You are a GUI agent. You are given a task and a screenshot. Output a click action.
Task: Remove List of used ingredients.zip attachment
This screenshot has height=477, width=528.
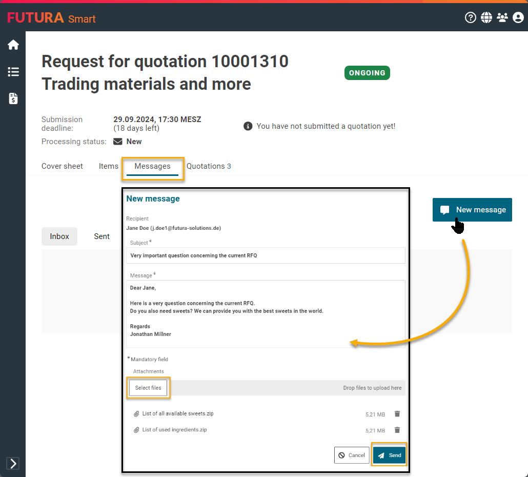click(397, 430)
